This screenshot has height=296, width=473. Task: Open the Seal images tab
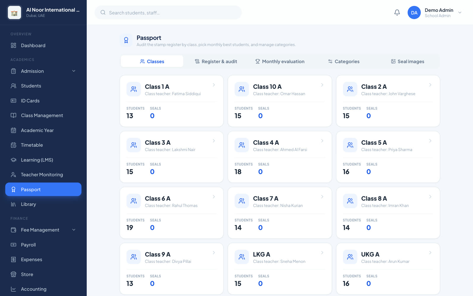(x=407, y=61)
